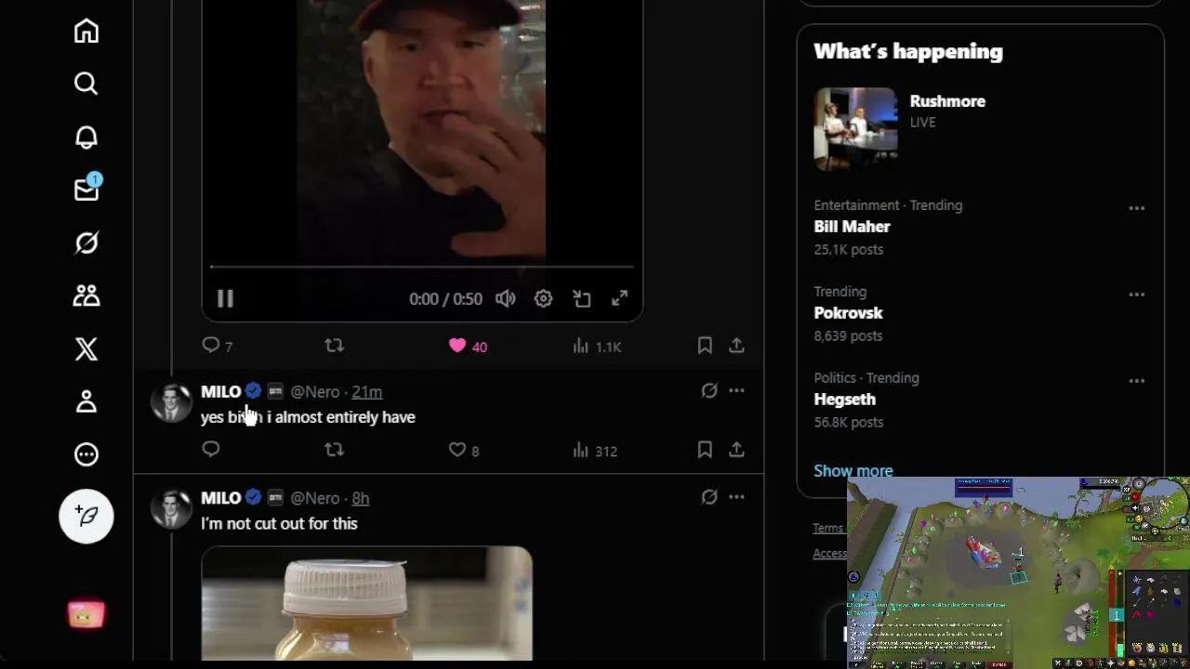
Task: Click the video progress bar
Action: tap(421, 267)
